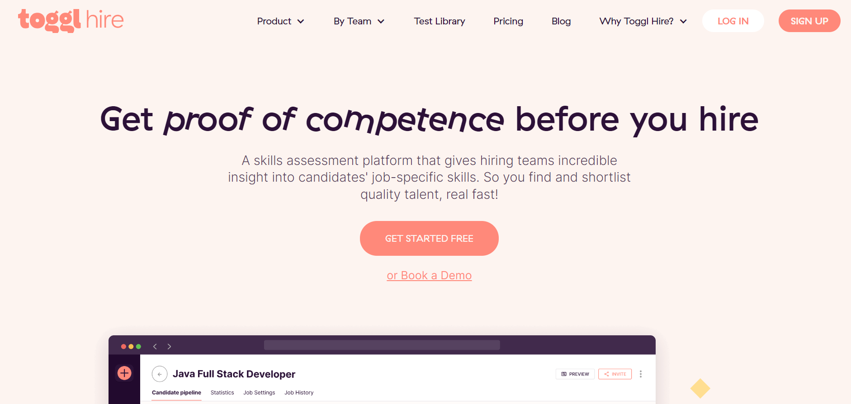
Task: Expand the Product dropdown menu
Action: (280, 21)
